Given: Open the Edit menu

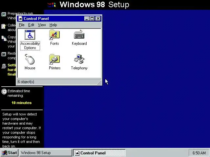Looking at the screenshot, I should 31,25.
